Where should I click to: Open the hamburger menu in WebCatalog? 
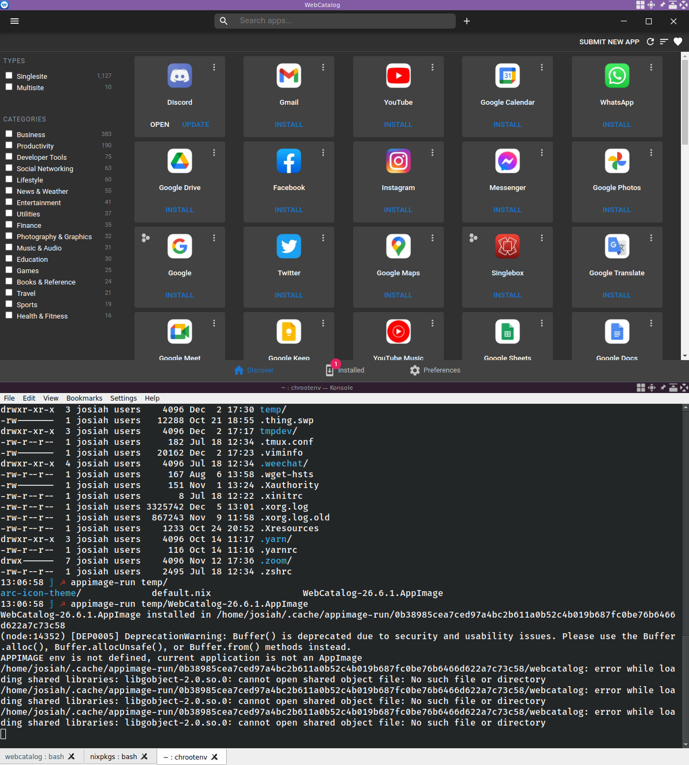15,21
